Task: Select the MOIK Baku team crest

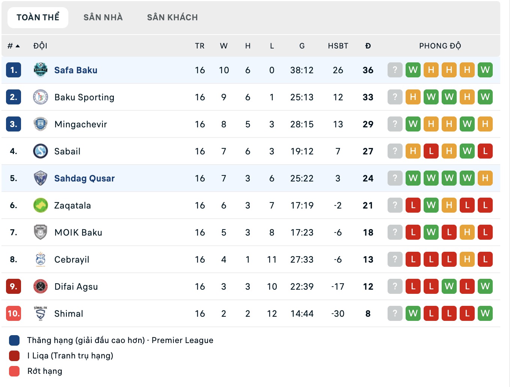Action: 40,232
